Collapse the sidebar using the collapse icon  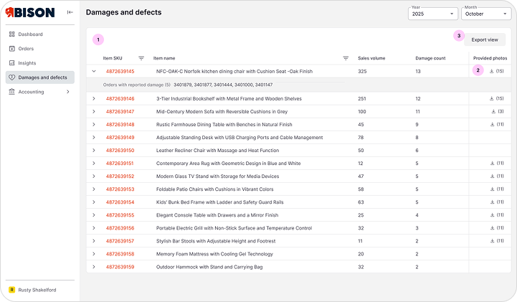(70, 12)
